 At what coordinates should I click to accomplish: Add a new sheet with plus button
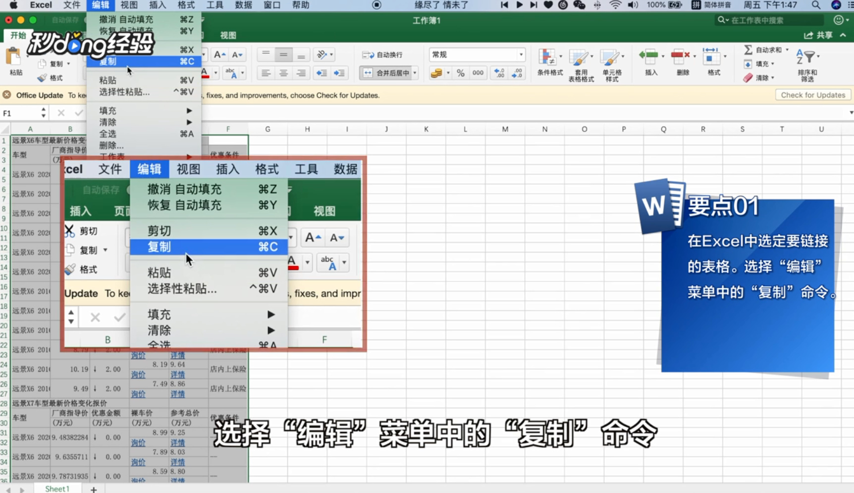(x=94, y=489)
